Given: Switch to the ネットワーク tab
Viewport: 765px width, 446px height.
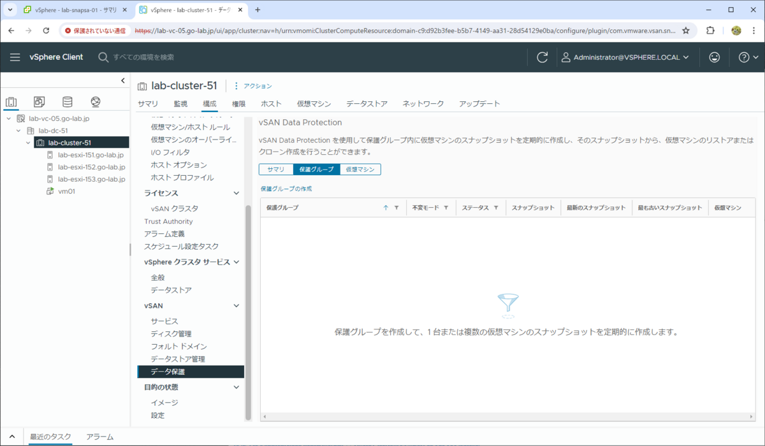Looking at the screenshot, I should [423, 104].
